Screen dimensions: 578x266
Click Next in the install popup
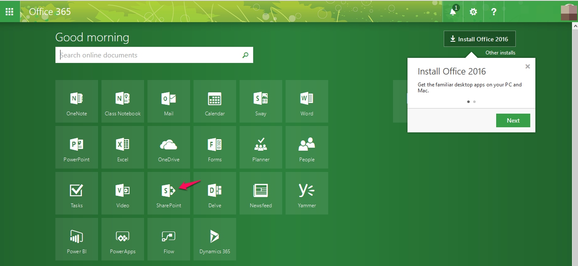[x=513, y=120]
